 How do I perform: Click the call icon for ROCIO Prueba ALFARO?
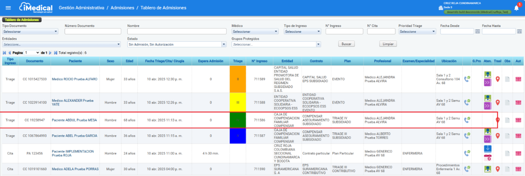pyautogui.click(x=467, y=79)
